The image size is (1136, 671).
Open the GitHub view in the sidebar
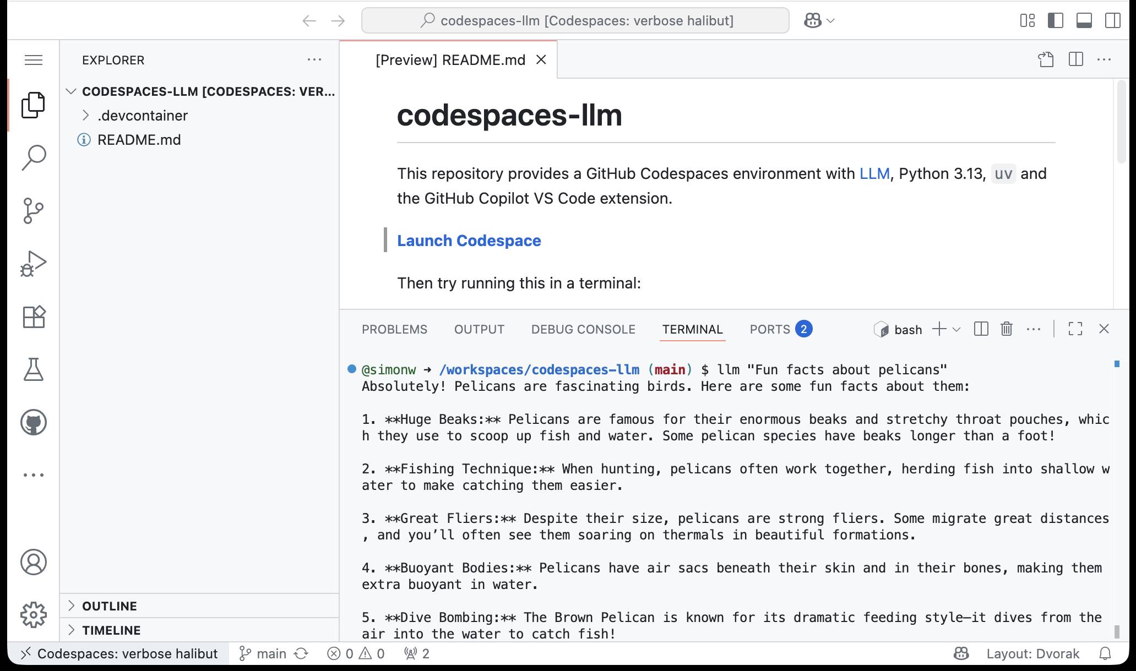(x=34, y=423)
